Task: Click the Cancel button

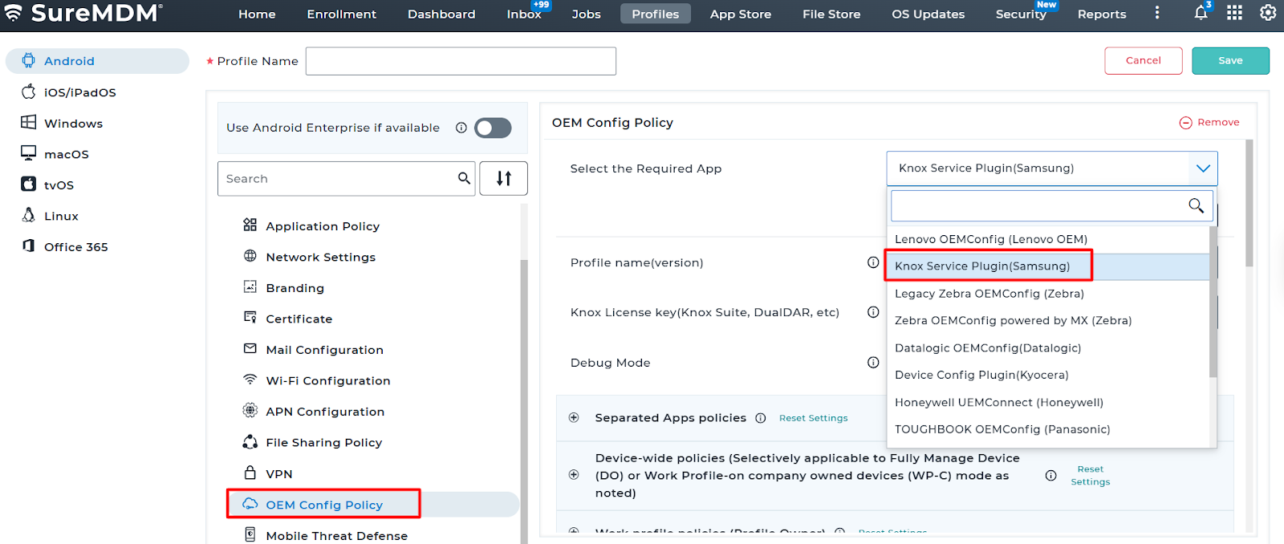Action: pyautogui.click(x=1143, y=61)
